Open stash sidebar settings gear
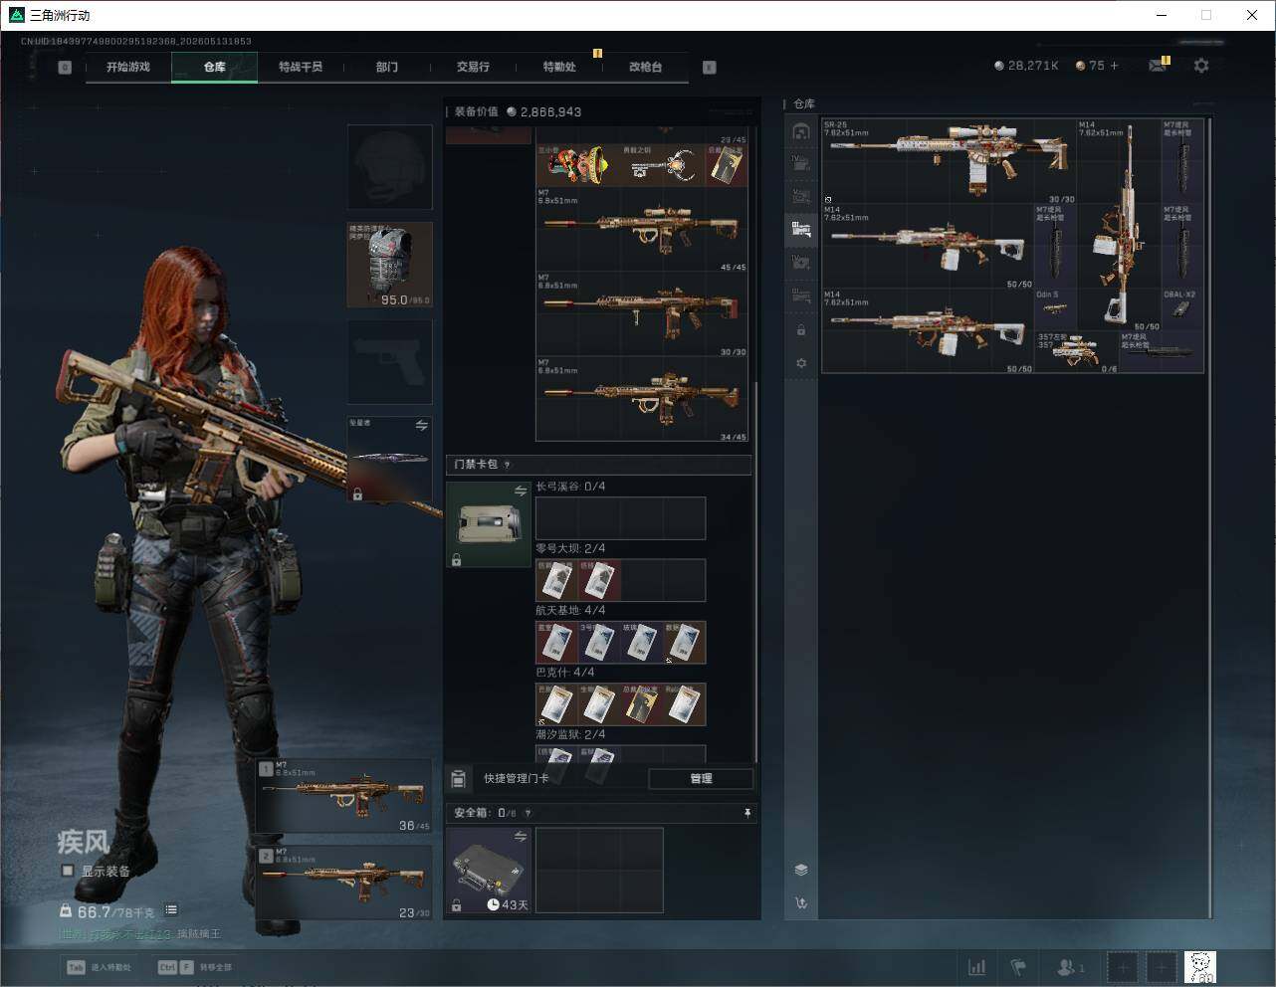This screenshot has height=987, width=1276. click(801, 363)
